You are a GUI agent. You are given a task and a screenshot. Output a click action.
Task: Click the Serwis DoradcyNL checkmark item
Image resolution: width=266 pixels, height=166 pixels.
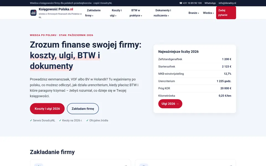click(43, 120)
